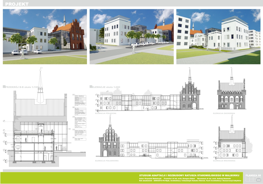The height and width of the screenshot is (184, 263).
Task: Click the ELEWACJA PÓŁNOCNA caption
Action: point(105,114)
